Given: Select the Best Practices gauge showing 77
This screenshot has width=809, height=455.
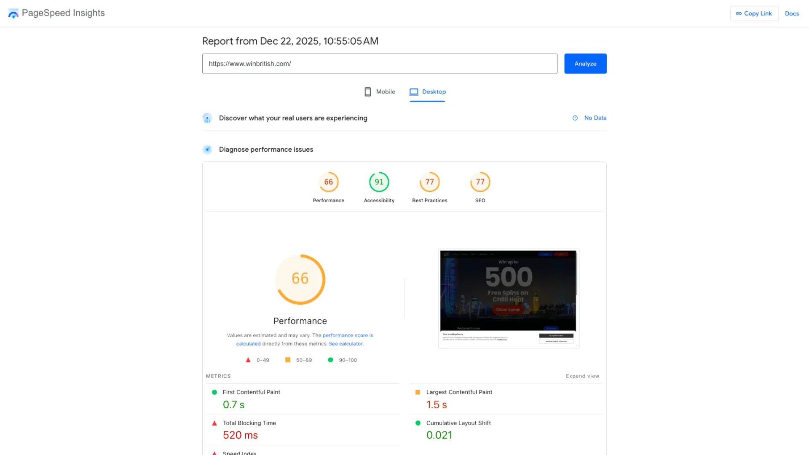Looking at the screenshot, I should point(429,182).
